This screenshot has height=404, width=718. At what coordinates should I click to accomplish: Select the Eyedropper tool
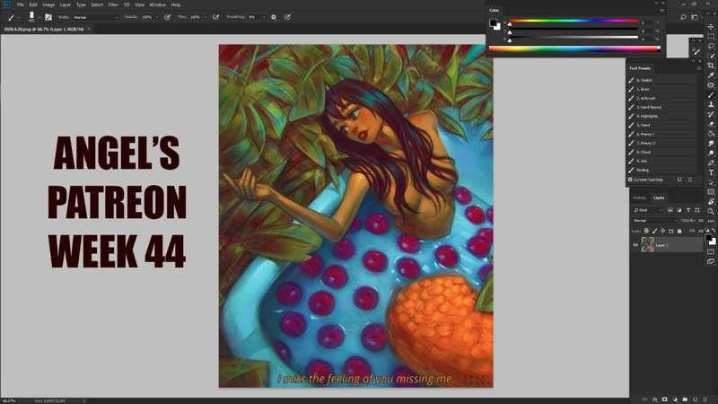[711, 75]
